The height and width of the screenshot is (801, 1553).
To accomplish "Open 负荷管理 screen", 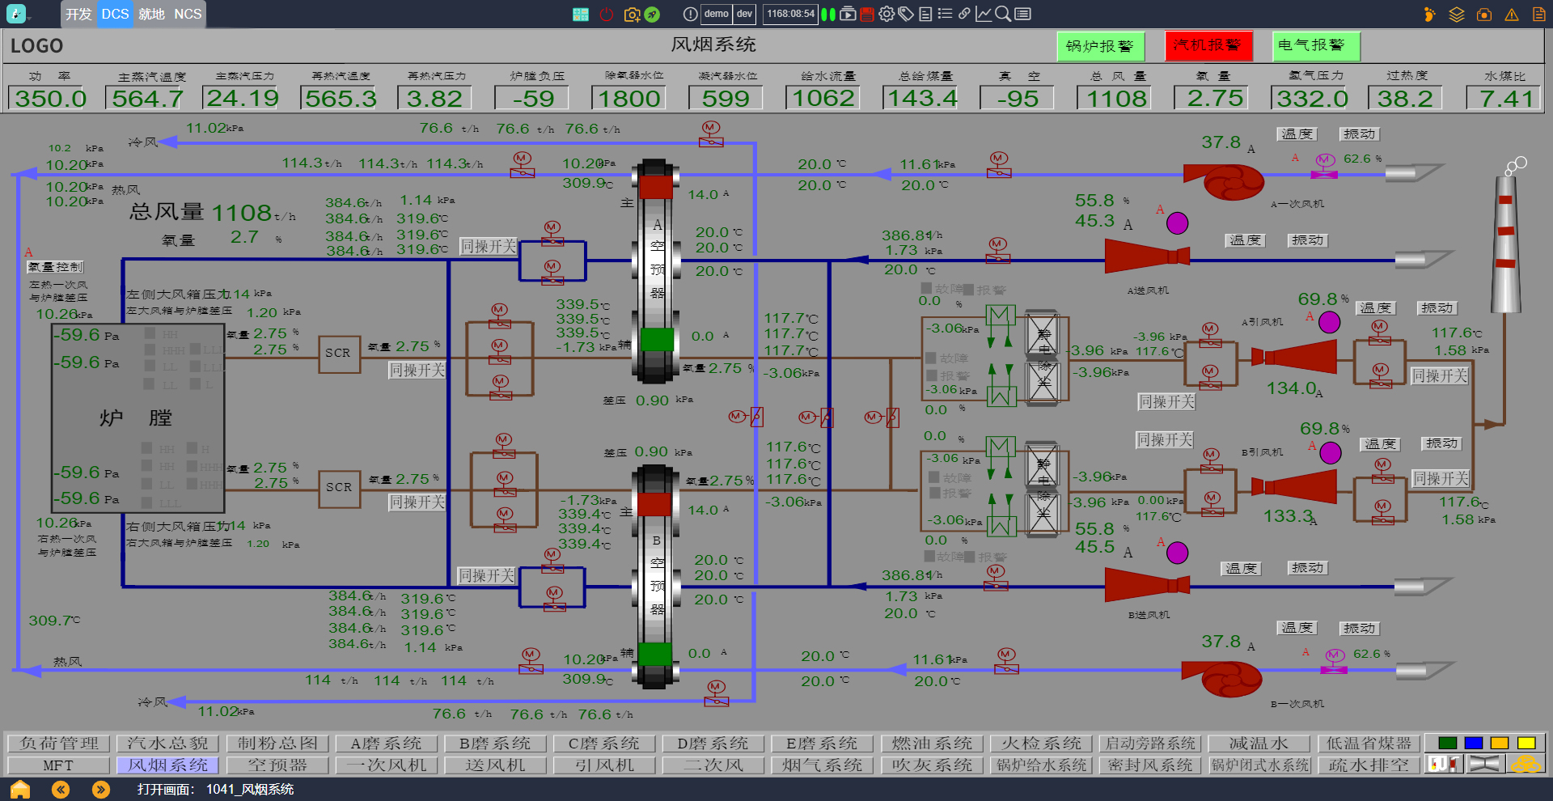I will [59, 743].
